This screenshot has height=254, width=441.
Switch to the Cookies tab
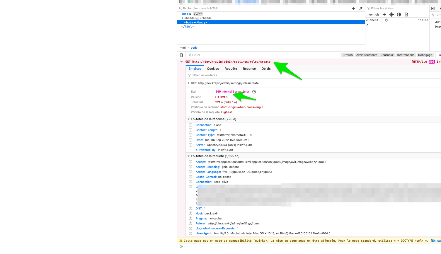pos(213,68)
